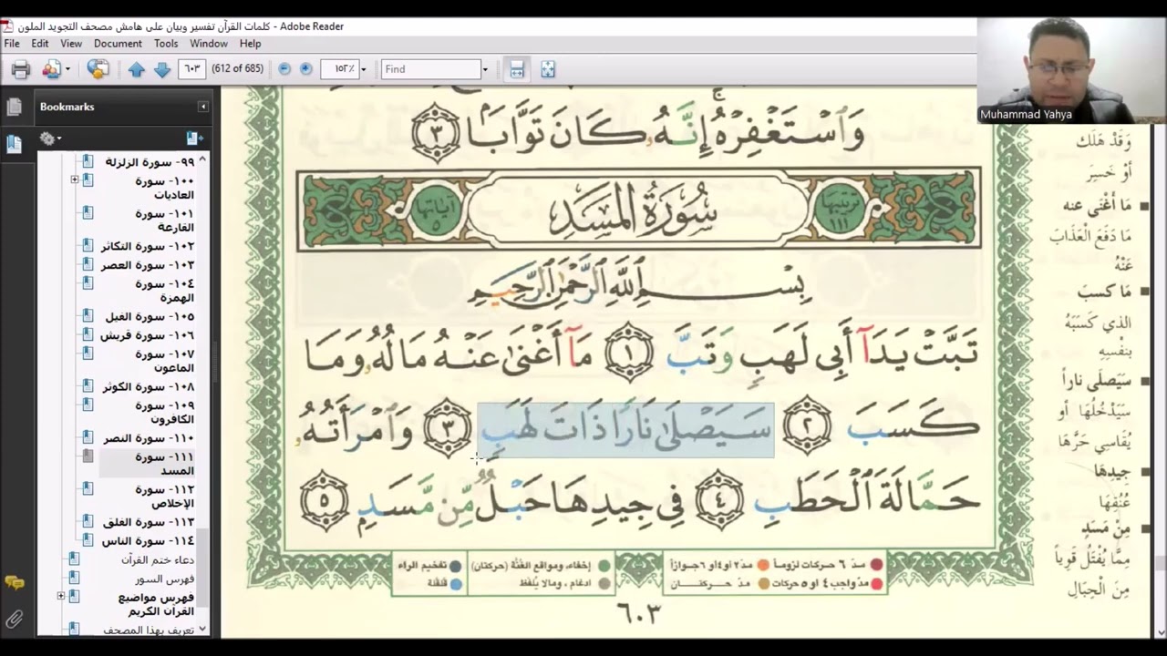1167x656 pixels.
Task: Expand the فهرس مواضيع القرآن bookmark node
Action: tap(61, 596)
